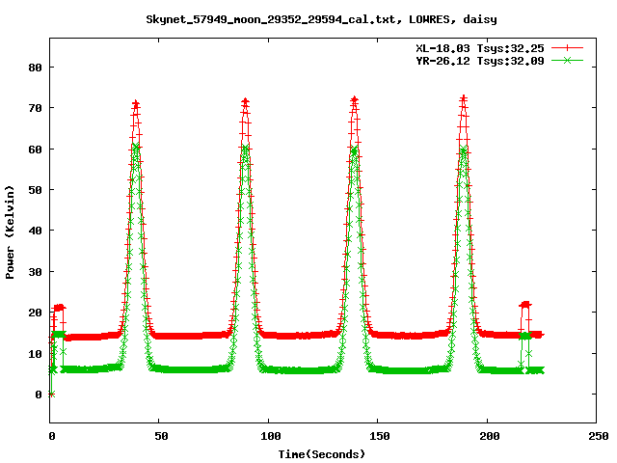
Task: Click the green calibration bump near 217 seconds
Action: (524, 336)
